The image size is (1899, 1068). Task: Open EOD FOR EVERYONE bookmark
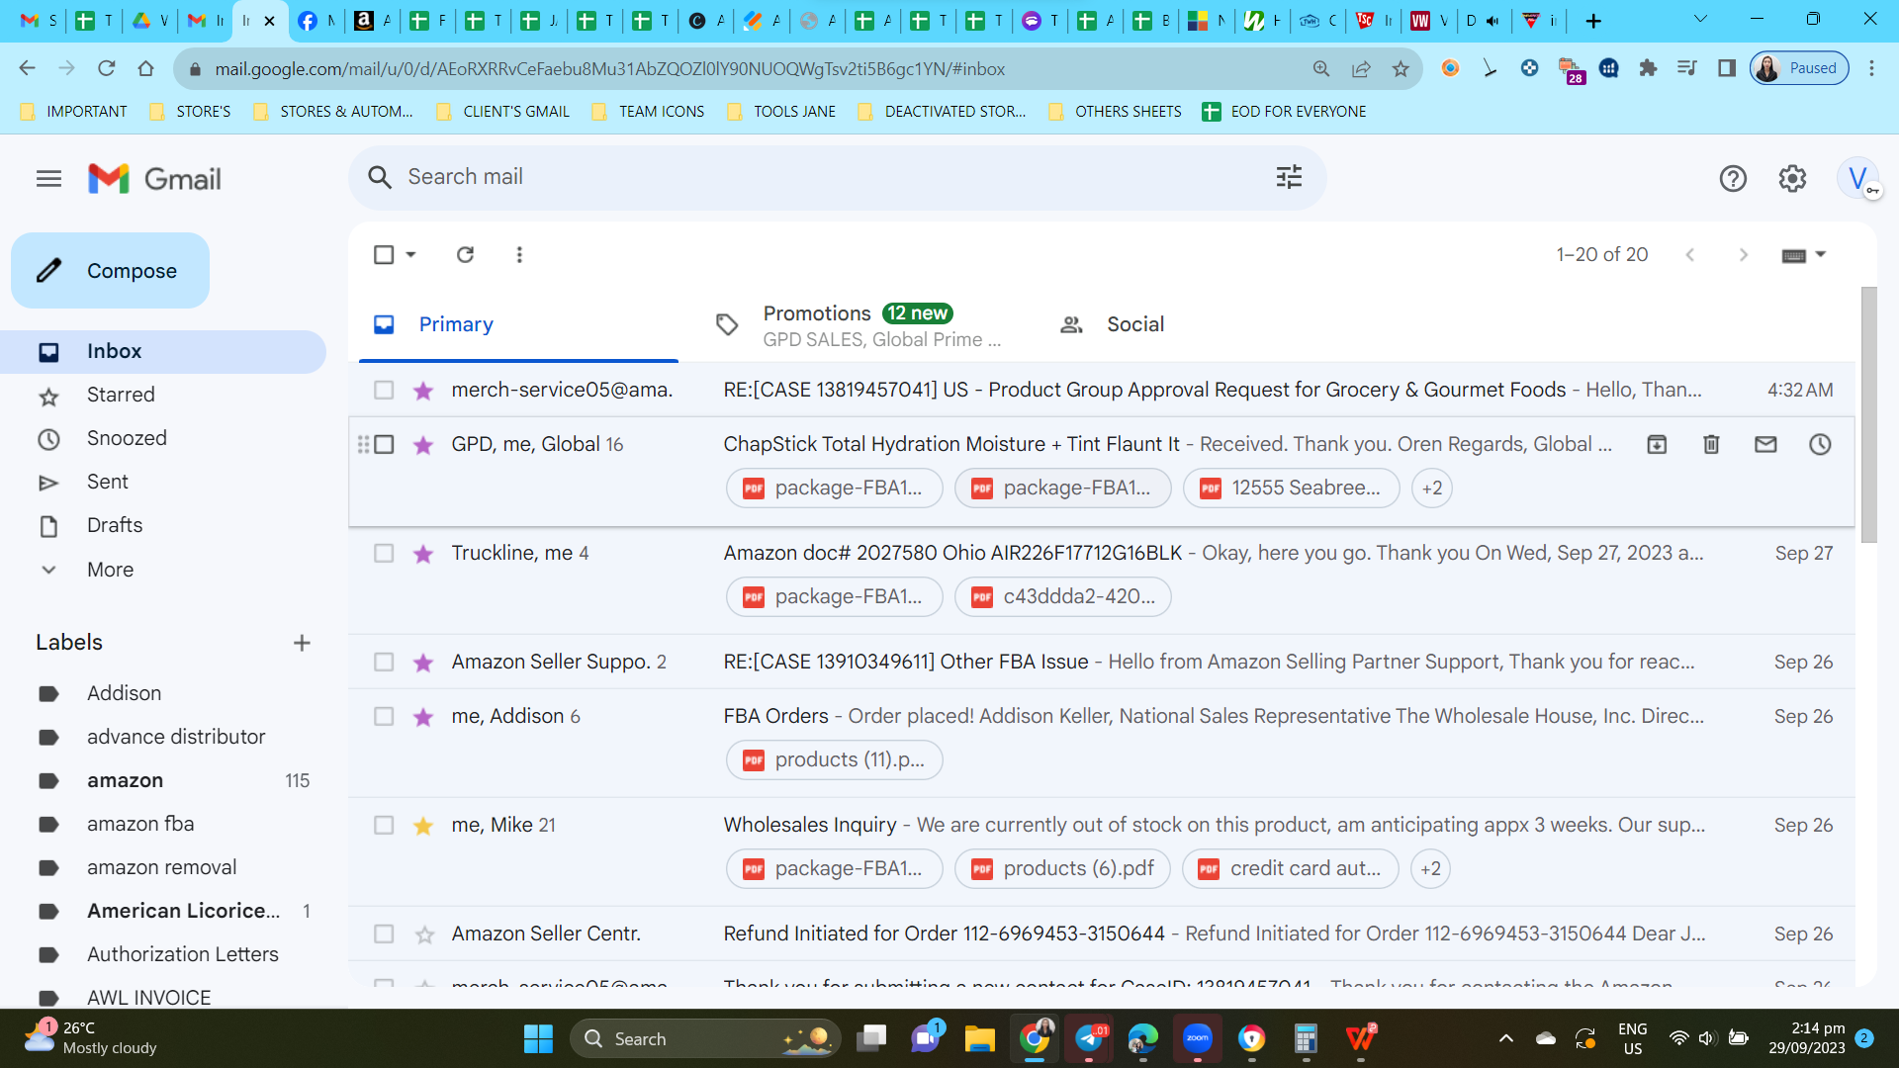click(1284, 112)
